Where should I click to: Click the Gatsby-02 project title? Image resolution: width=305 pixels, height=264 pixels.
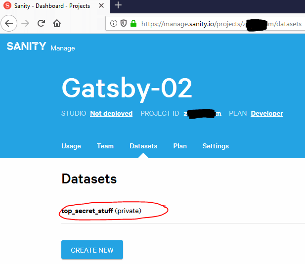tap(127, 88)
